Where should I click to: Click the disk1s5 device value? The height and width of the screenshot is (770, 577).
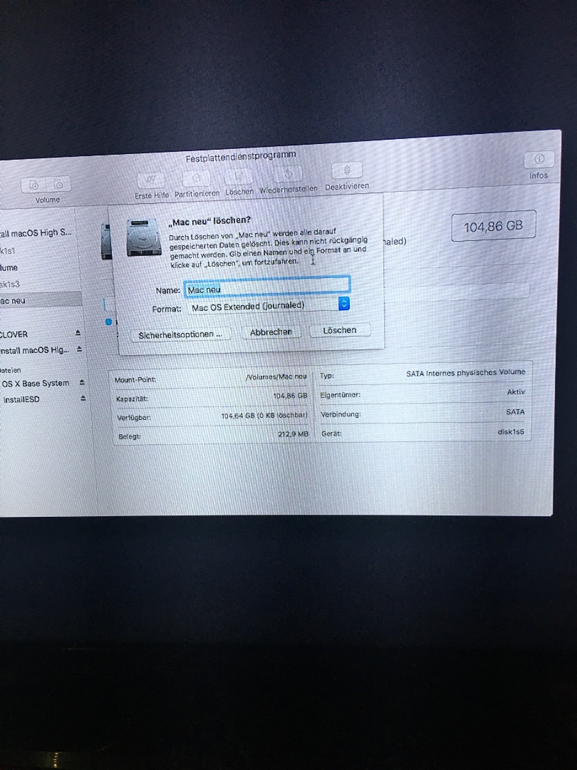point(511,431)
